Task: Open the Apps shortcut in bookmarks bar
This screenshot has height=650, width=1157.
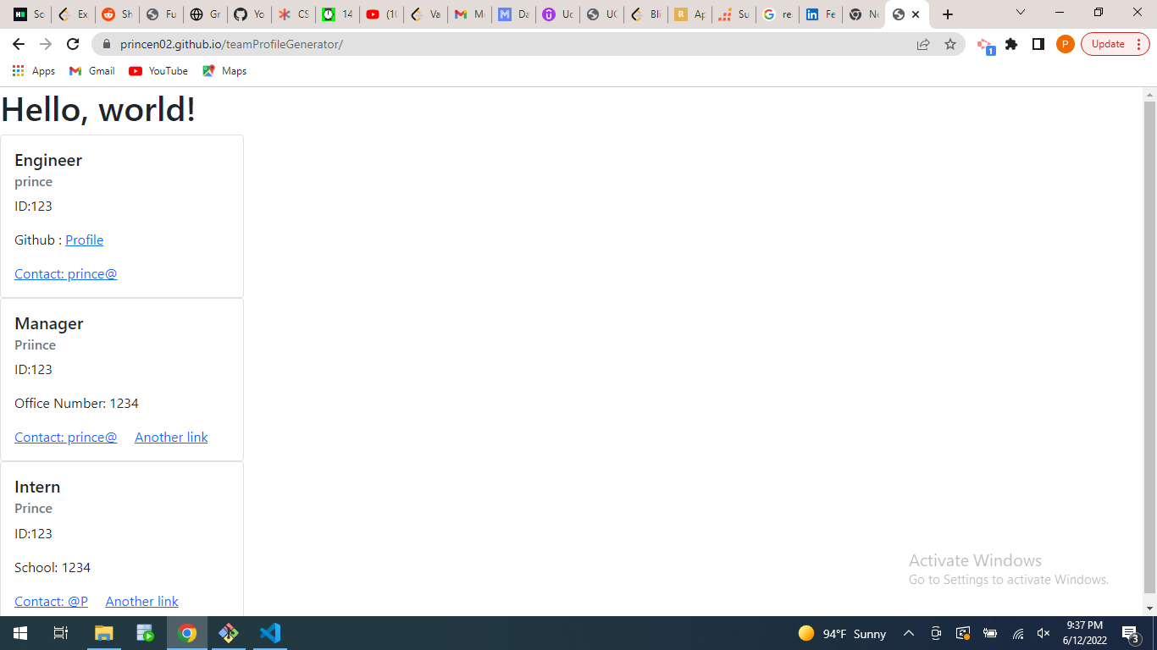Action: pyautogui.click(x=34, y=71)
